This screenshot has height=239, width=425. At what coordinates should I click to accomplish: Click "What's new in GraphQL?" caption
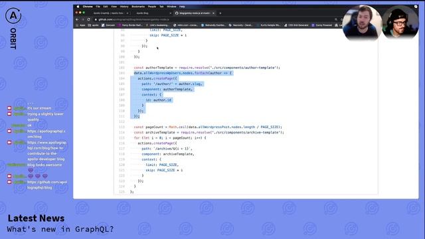point(60,229)
